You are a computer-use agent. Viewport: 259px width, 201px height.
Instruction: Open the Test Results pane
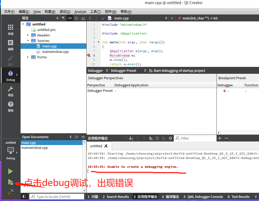click(x=238, y=197)
